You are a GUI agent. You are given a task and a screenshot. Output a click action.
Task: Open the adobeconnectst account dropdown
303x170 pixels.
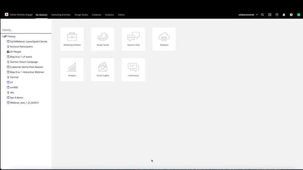click(248, 15)
